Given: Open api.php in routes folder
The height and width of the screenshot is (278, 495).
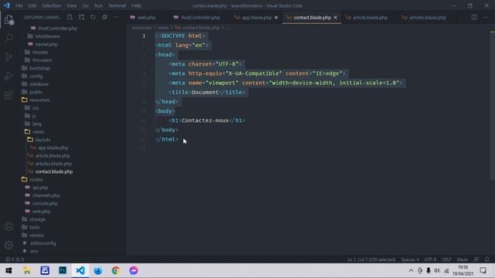Looking at the screenshot, I should pyautogui.click(x=40, y=188).
